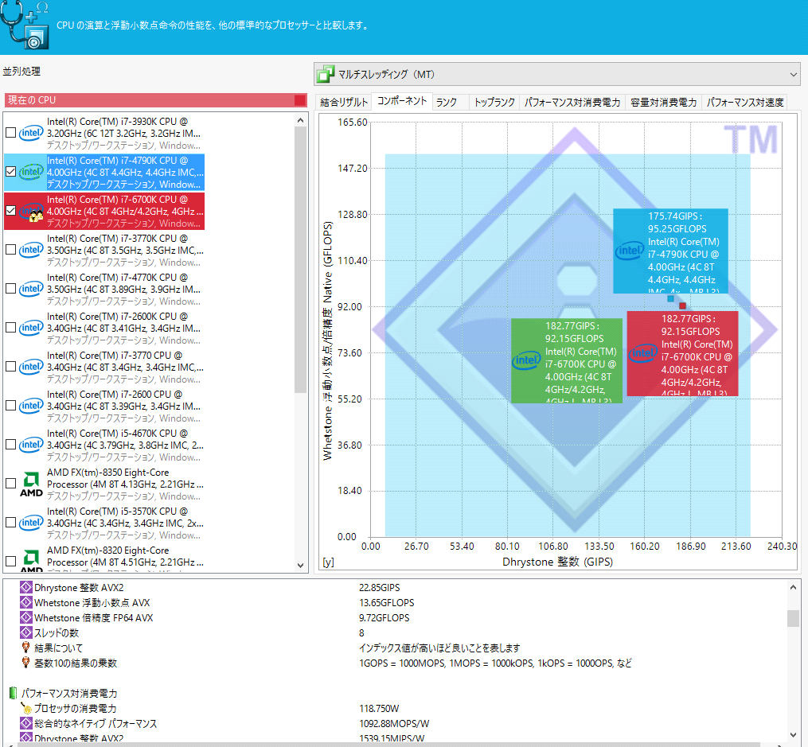Enable the i7-3930K CPU checkbox
The height and width of the screenshot is (747, 808).
(10, 133)
